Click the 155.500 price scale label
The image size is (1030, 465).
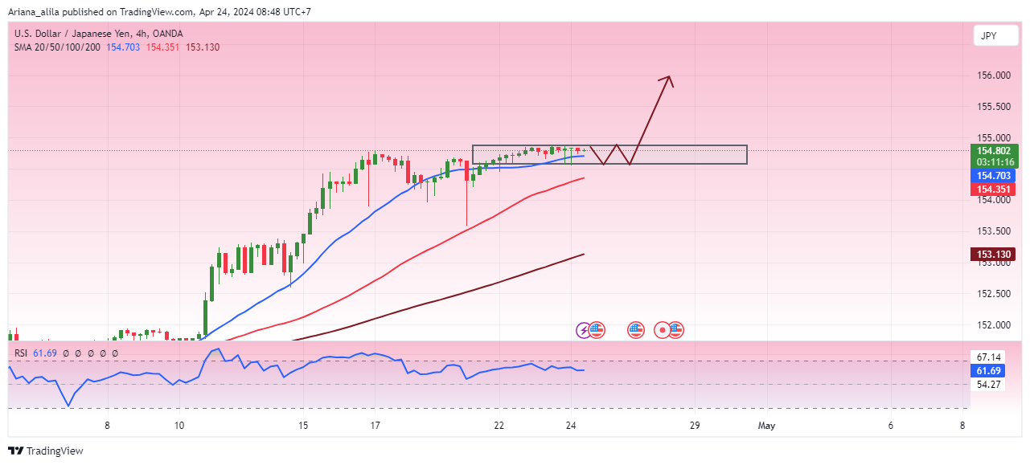pos(994,107)
